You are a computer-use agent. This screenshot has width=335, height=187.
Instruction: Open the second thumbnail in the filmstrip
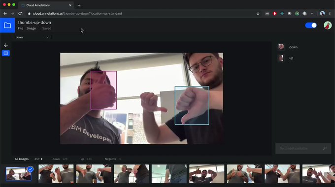pyautogui.click(x=56, y=174)
